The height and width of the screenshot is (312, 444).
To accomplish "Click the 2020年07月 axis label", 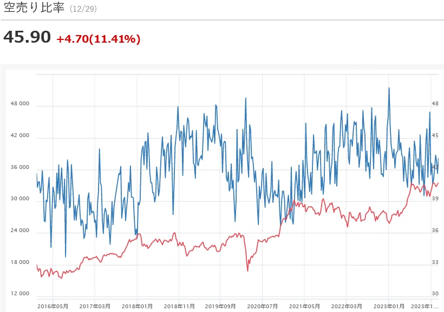I will (263, 307).
